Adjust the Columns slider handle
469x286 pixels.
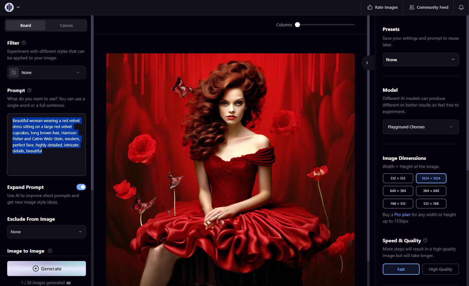[297, 25]
